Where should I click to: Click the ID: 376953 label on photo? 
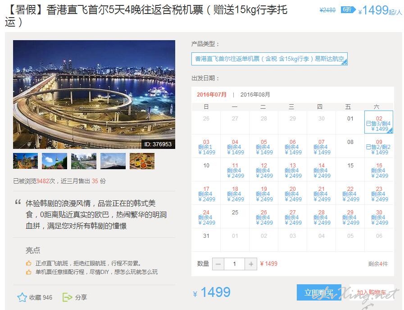click(158, 144)
